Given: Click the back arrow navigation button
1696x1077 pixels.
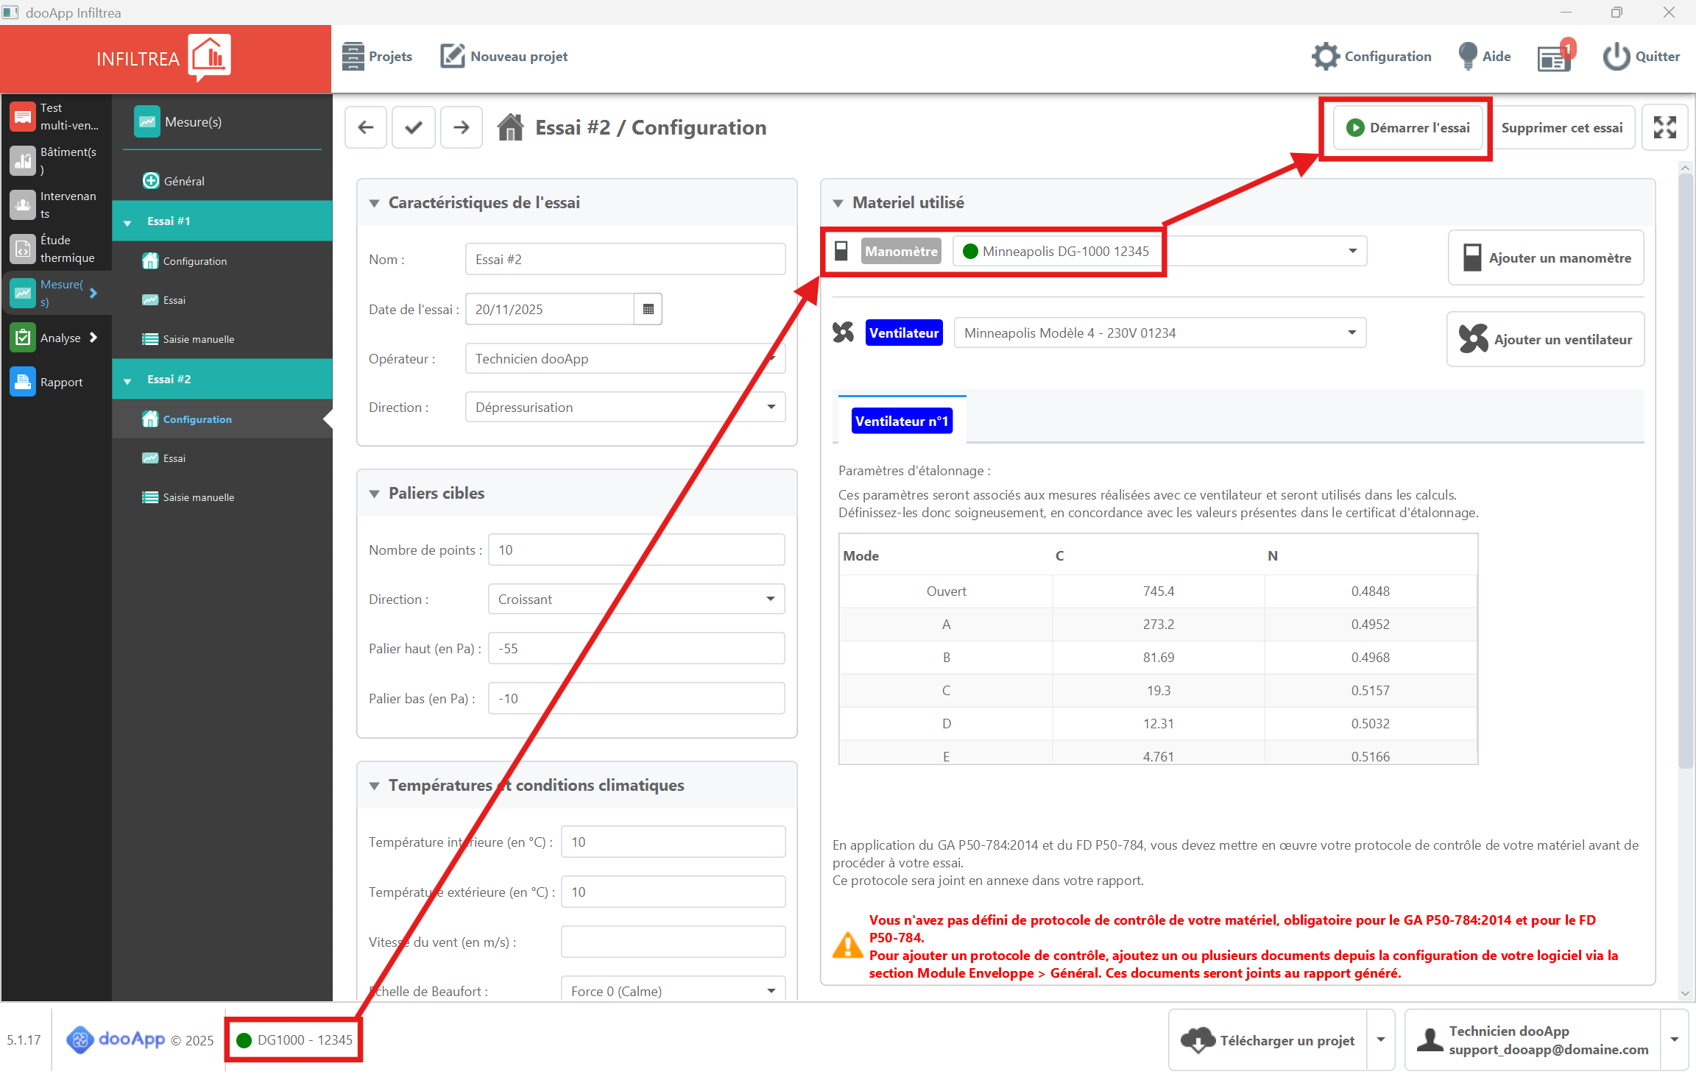Looking at the screenshot, I should (x=366, y=127).
